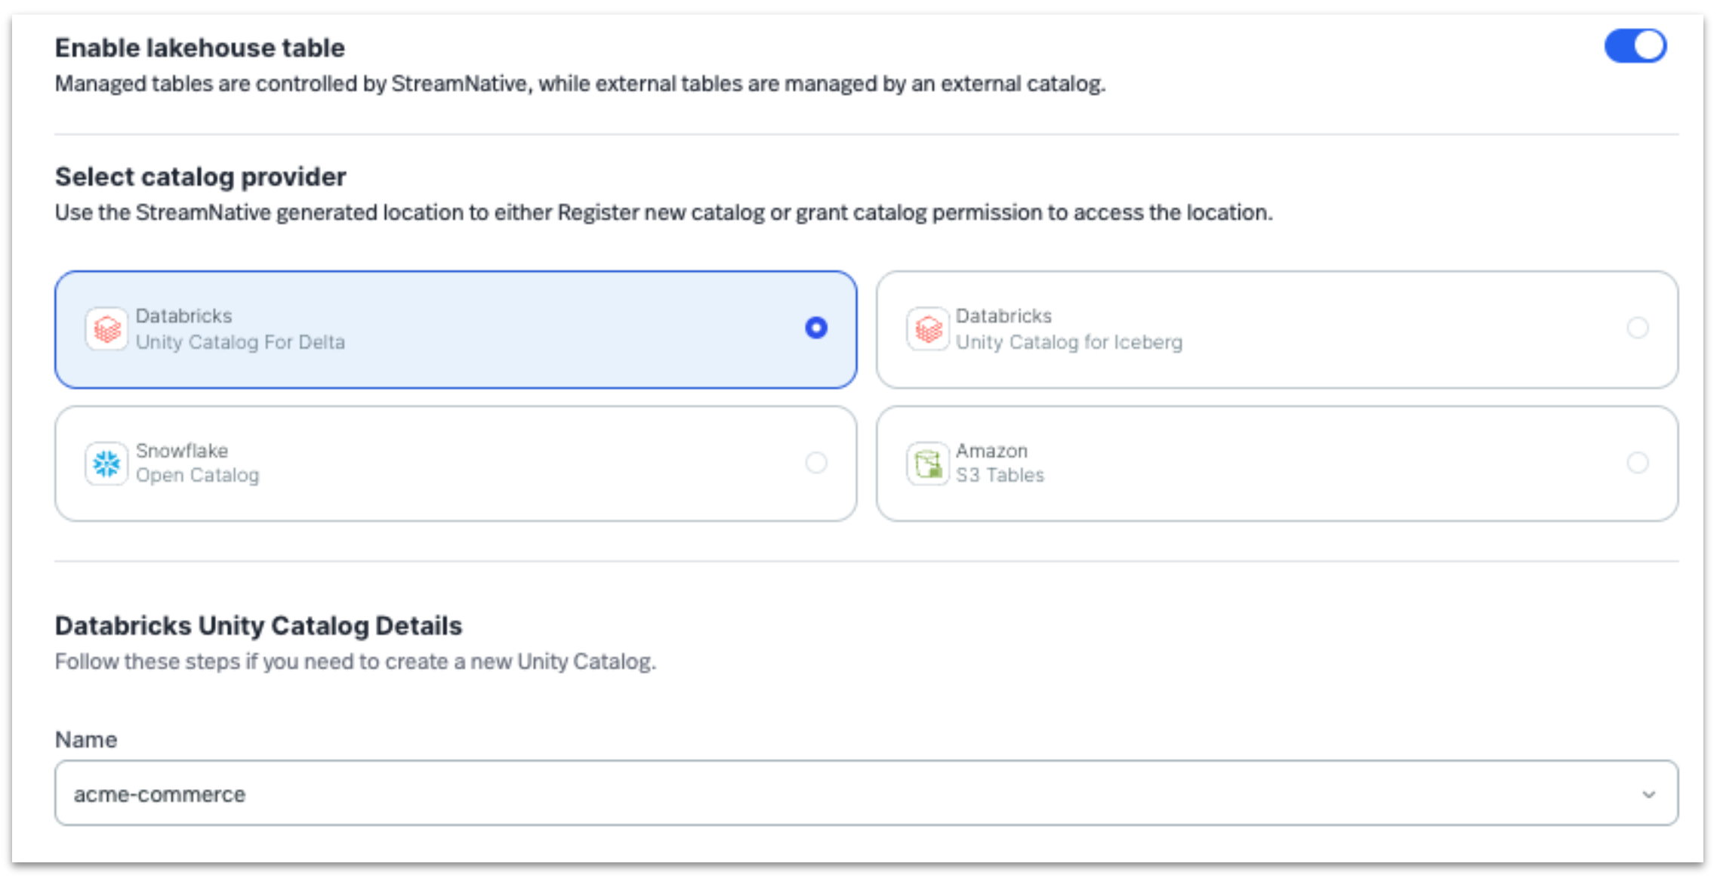This screenshot has height=885, width=1717.
Task: Select the Amazon S3 Tables radio button
Action: [1637, 463]
